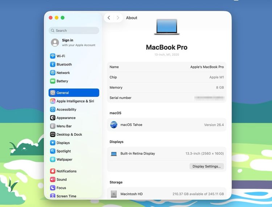The image size is (272, 207).
Task: Click the Macintosh HD drive icon
Action: (114, 194)
